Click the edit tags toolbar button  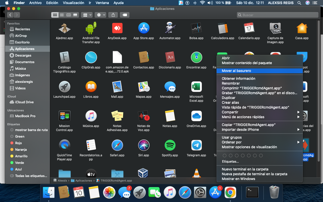tap(125, 15)
